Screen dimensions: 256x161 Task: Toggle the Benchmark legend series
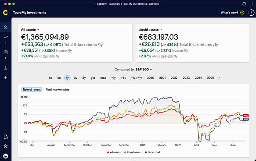[153, 152]
